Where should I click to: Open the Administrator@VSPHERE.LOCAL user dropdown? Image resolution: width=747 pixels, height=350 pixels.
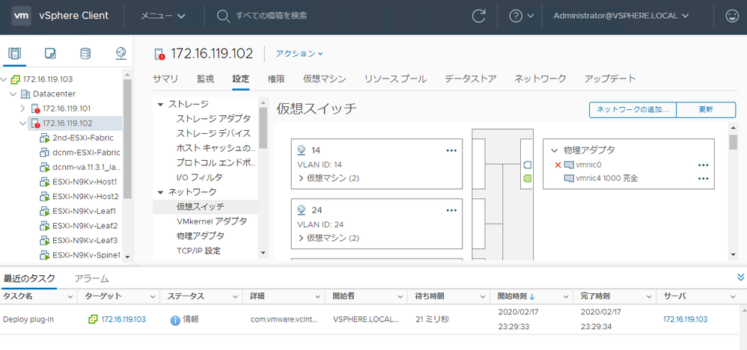point(621,16)
